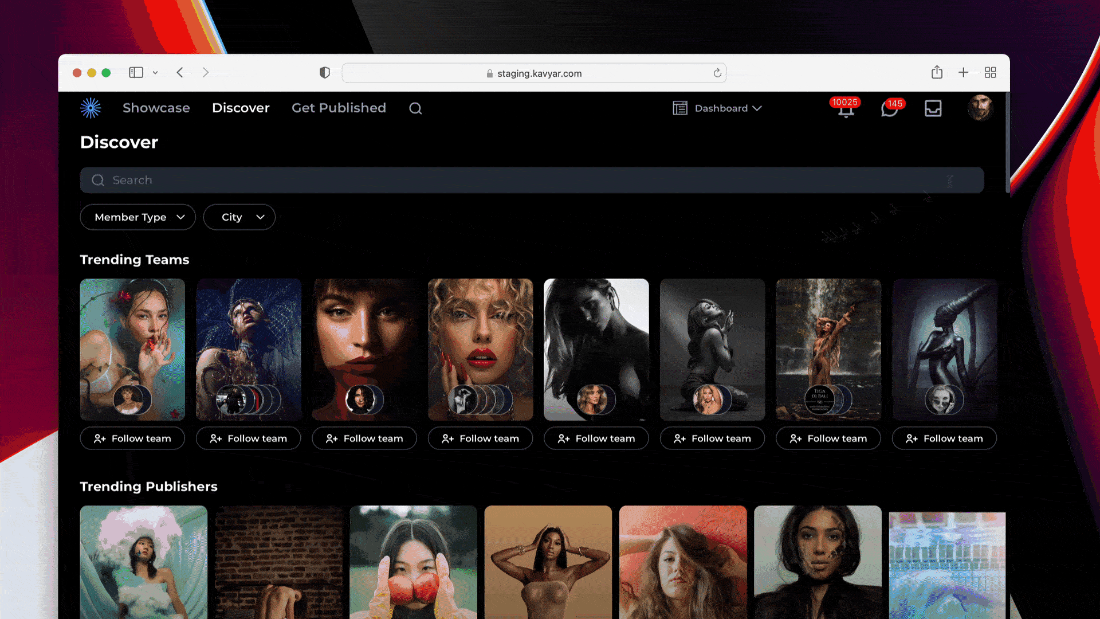The height and width of the screenshot is (619, 1100).
Task: Follow team under dark sculptural portrait
Action: pyautogui.click(x=944, y=438)
